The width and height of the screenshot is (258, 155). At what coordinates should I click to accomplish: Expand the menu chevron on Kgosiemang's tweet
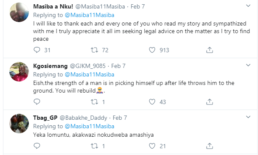248,65
